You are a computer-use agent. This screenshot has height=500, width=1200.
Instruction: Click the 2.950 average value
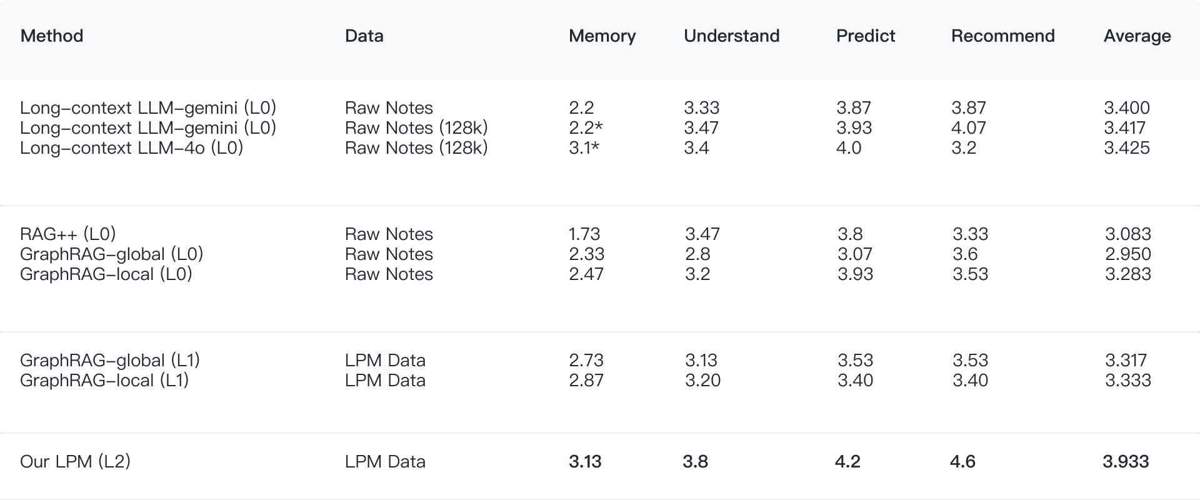point(1128,254)
